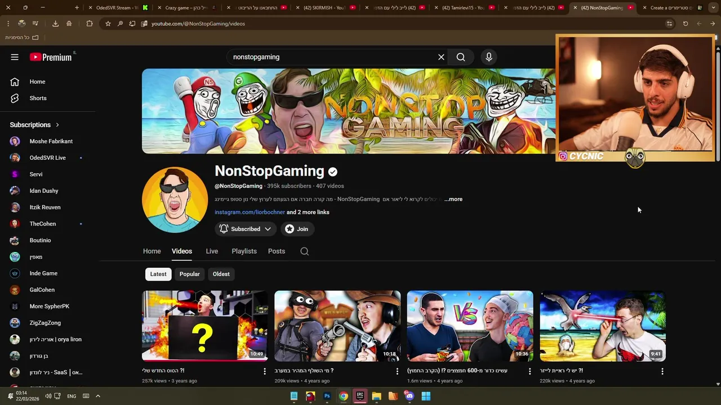Open the media control playlist icon
Screen dimensions: 721x405
click(35, 24)
